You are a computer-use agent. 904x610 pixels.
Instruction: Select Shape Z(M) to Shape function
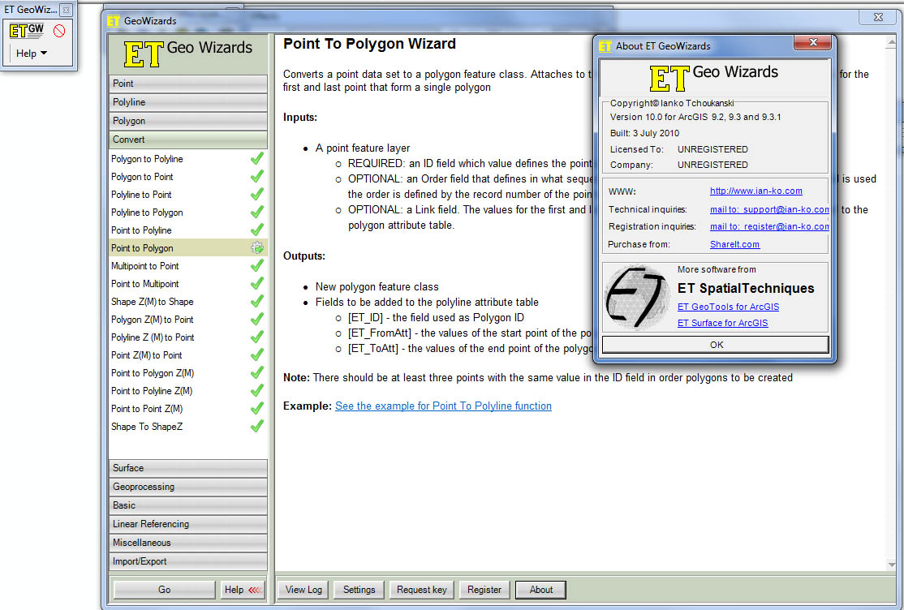(153, 302)
